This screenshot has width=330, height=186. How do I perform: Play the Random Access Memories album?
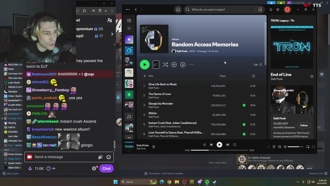click(145, 65)
